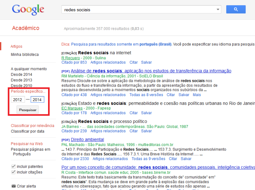The image size is (255, 190).
Task: Open Minha biblioteca
Action: coord(25,54)
